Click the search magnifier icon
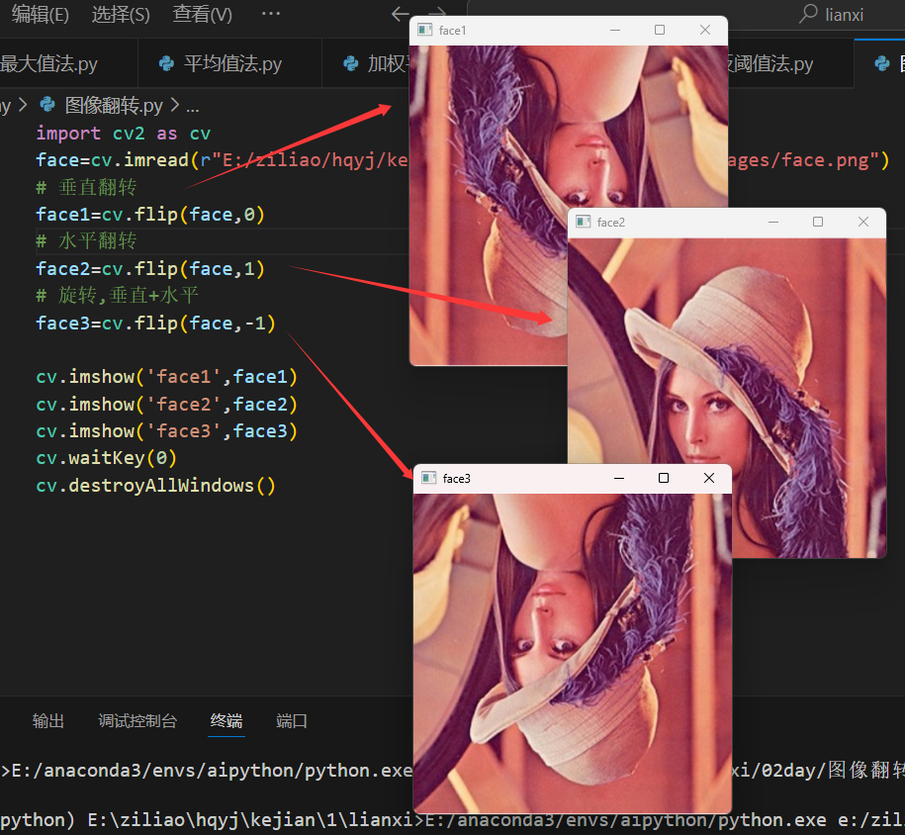The image size is (905, 835). (x=808, y=13)
